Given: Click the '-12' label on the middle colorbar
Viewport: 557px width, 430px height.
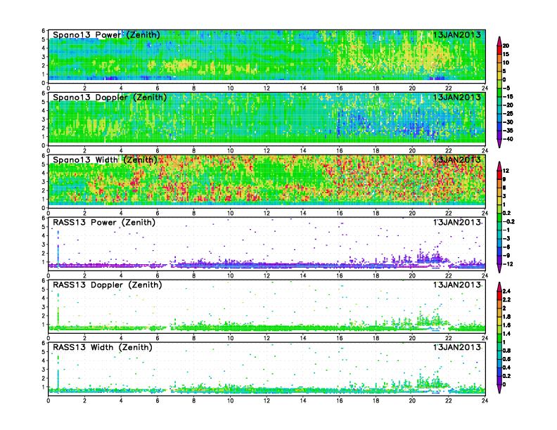Looking at the screenshot, I should [508, 264].
